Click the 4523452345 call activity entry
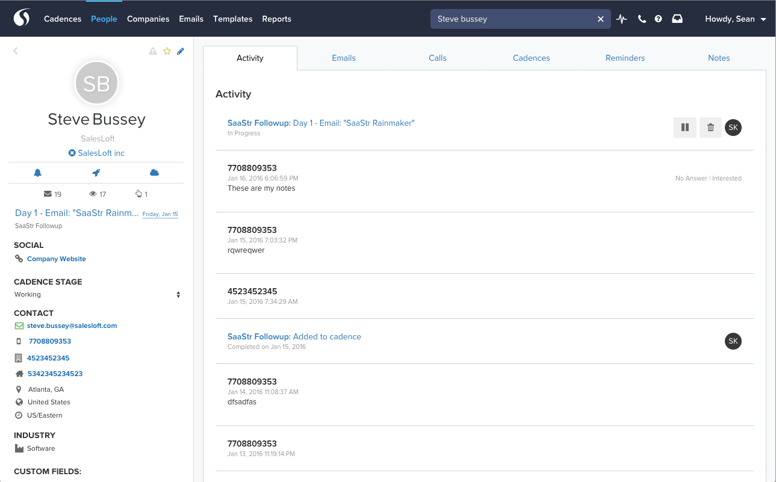Image resolution: width=776 pixels, height=482 pixels. 252,291
